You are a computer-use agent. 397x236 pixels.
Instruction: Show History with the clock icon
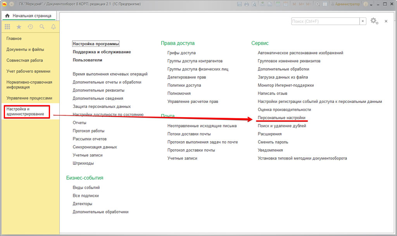point(30,27)
